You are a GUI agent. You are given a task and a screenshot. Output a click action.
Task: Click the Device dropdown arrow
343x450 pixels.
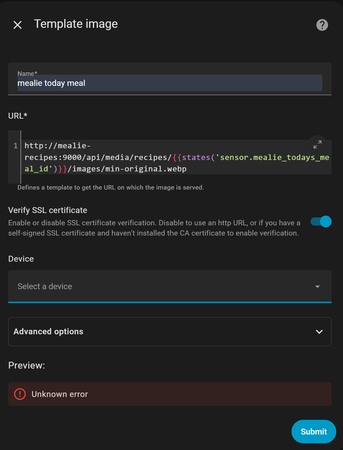pyautogui.click(x=317, y=287)
